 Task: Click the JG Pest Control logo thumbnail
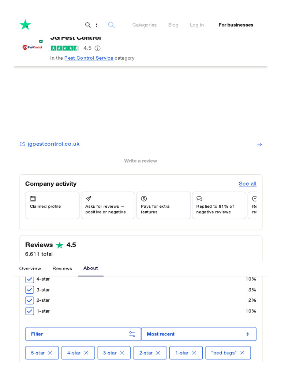[x=32, y=47]
